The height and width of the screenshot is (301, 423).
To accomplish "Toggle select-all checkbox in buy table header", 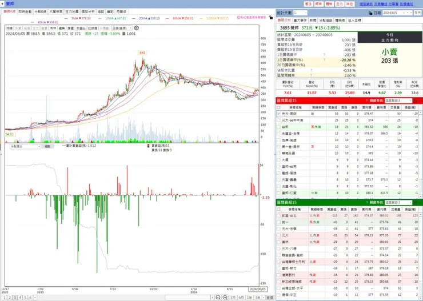I will click(279, 107).
